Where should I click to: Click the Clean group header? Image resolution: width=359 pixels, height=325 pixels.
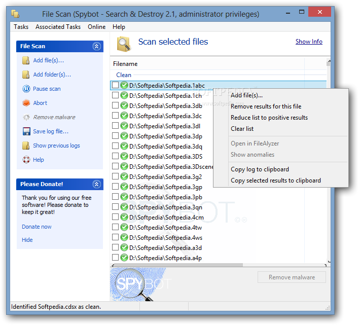coord(124,75)
